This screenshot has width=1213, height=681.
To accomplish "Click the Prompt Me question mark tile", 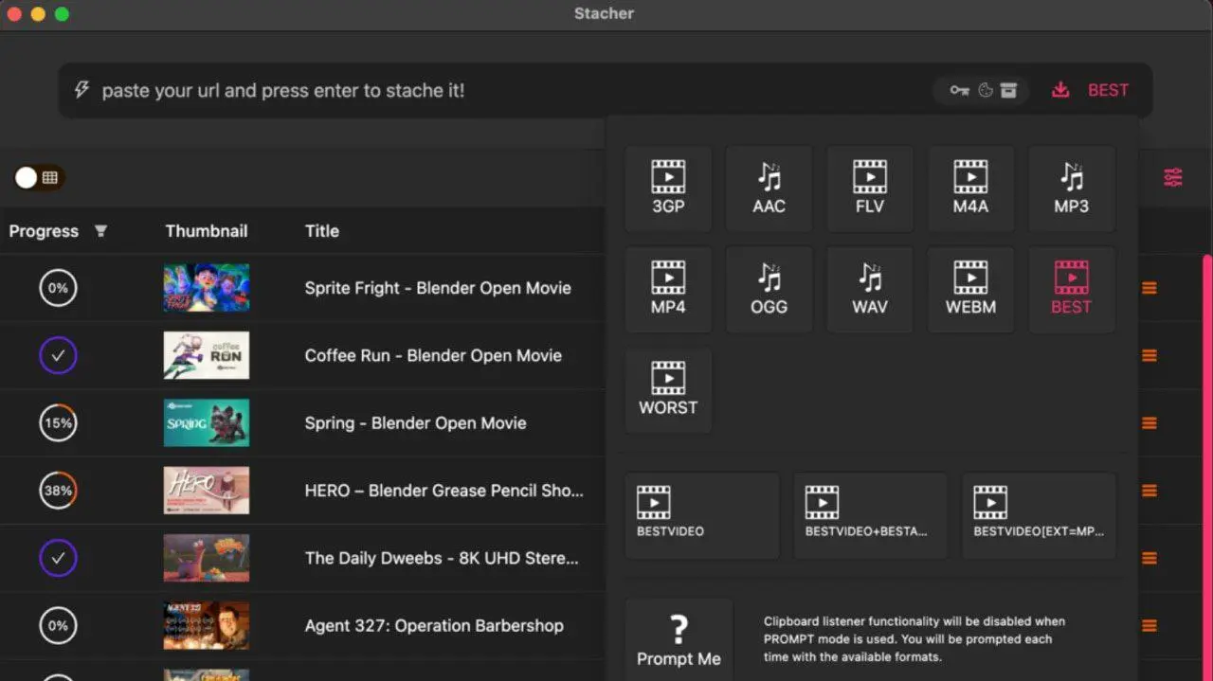I will (679, 640).
